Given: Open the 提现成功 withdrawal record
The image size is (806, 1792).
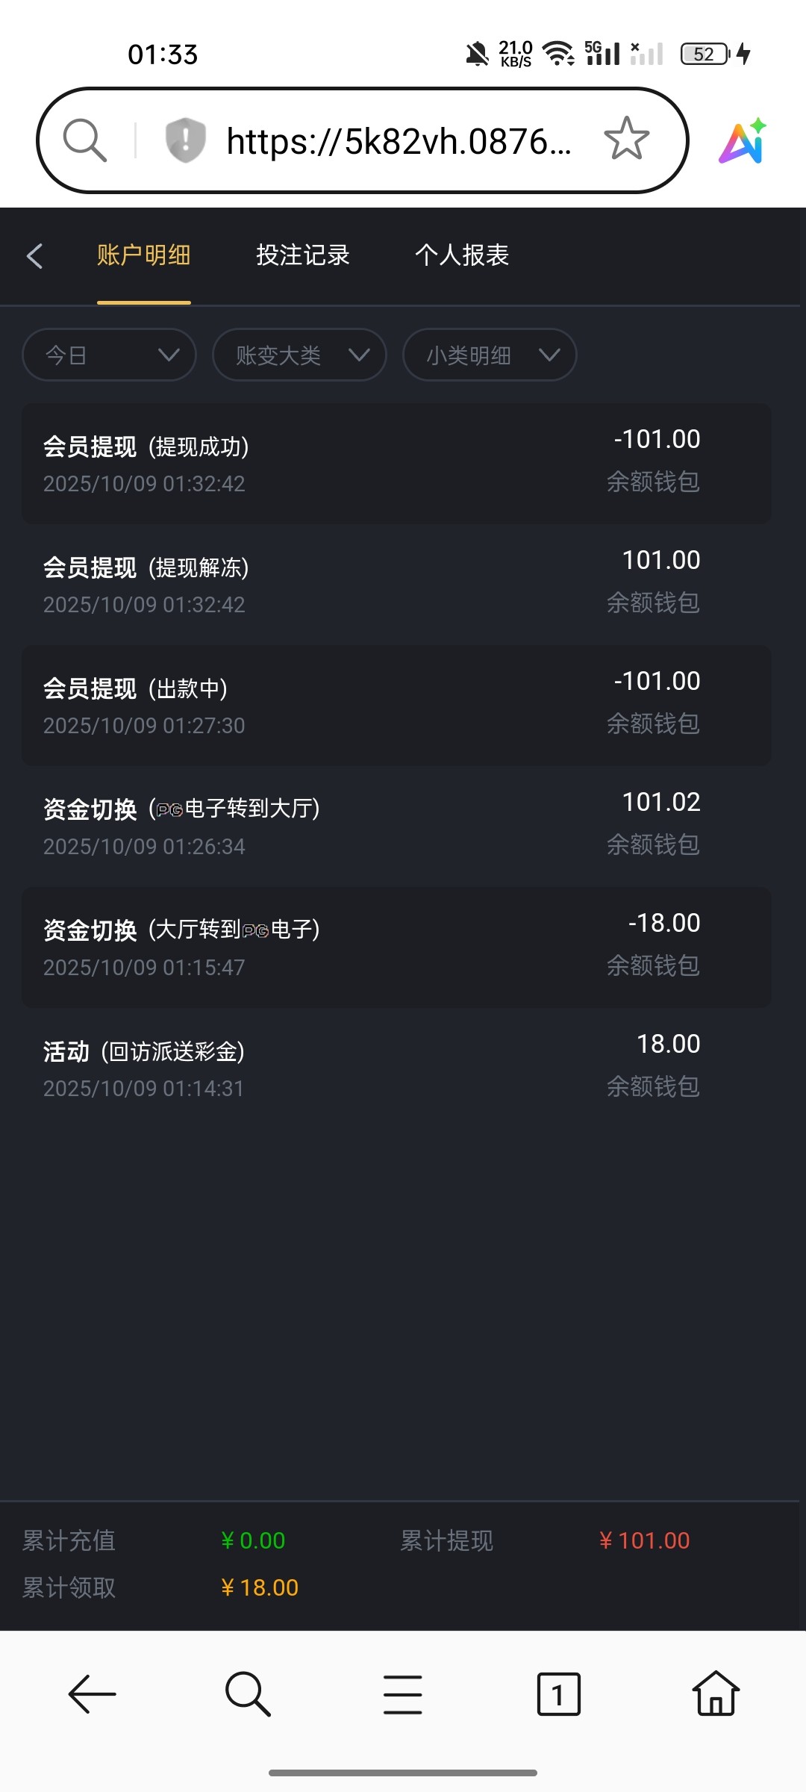Looking at the screenshot, I should coord(396,464).
